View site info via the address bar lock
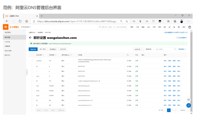 (x=34, y=21)
